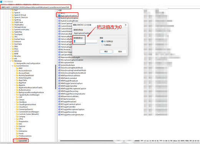
Task: Click the AudioCaptureEnabled value icon
Action: (x=59, y=18)
